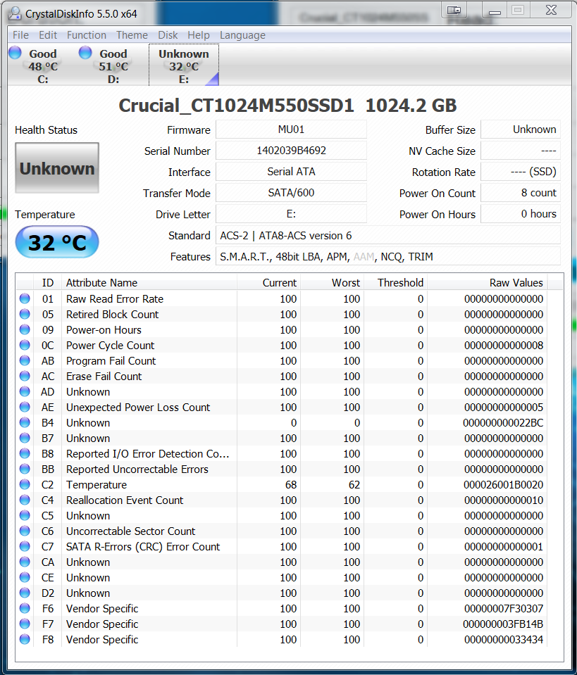Click the Serial Number value field
Viewport: 577px width, 675px height.
coord(291,151)
